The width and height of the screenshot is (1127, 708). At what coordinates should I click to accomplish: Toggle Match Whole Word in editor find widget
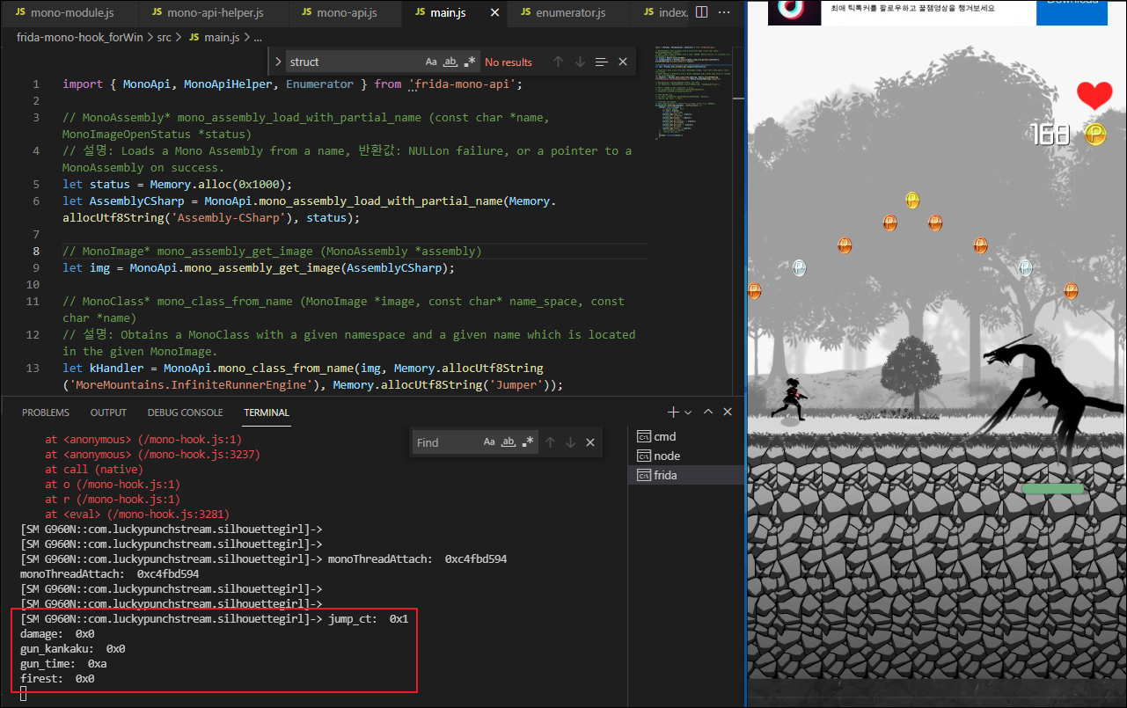[450, 62]
